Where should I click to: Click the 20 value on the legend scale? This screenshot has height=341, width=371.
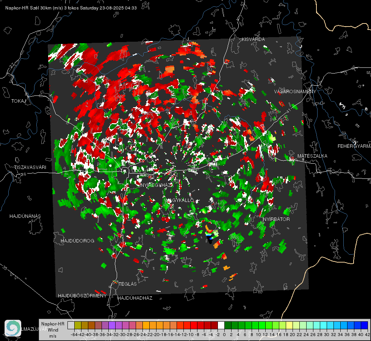tap(293, 335)
